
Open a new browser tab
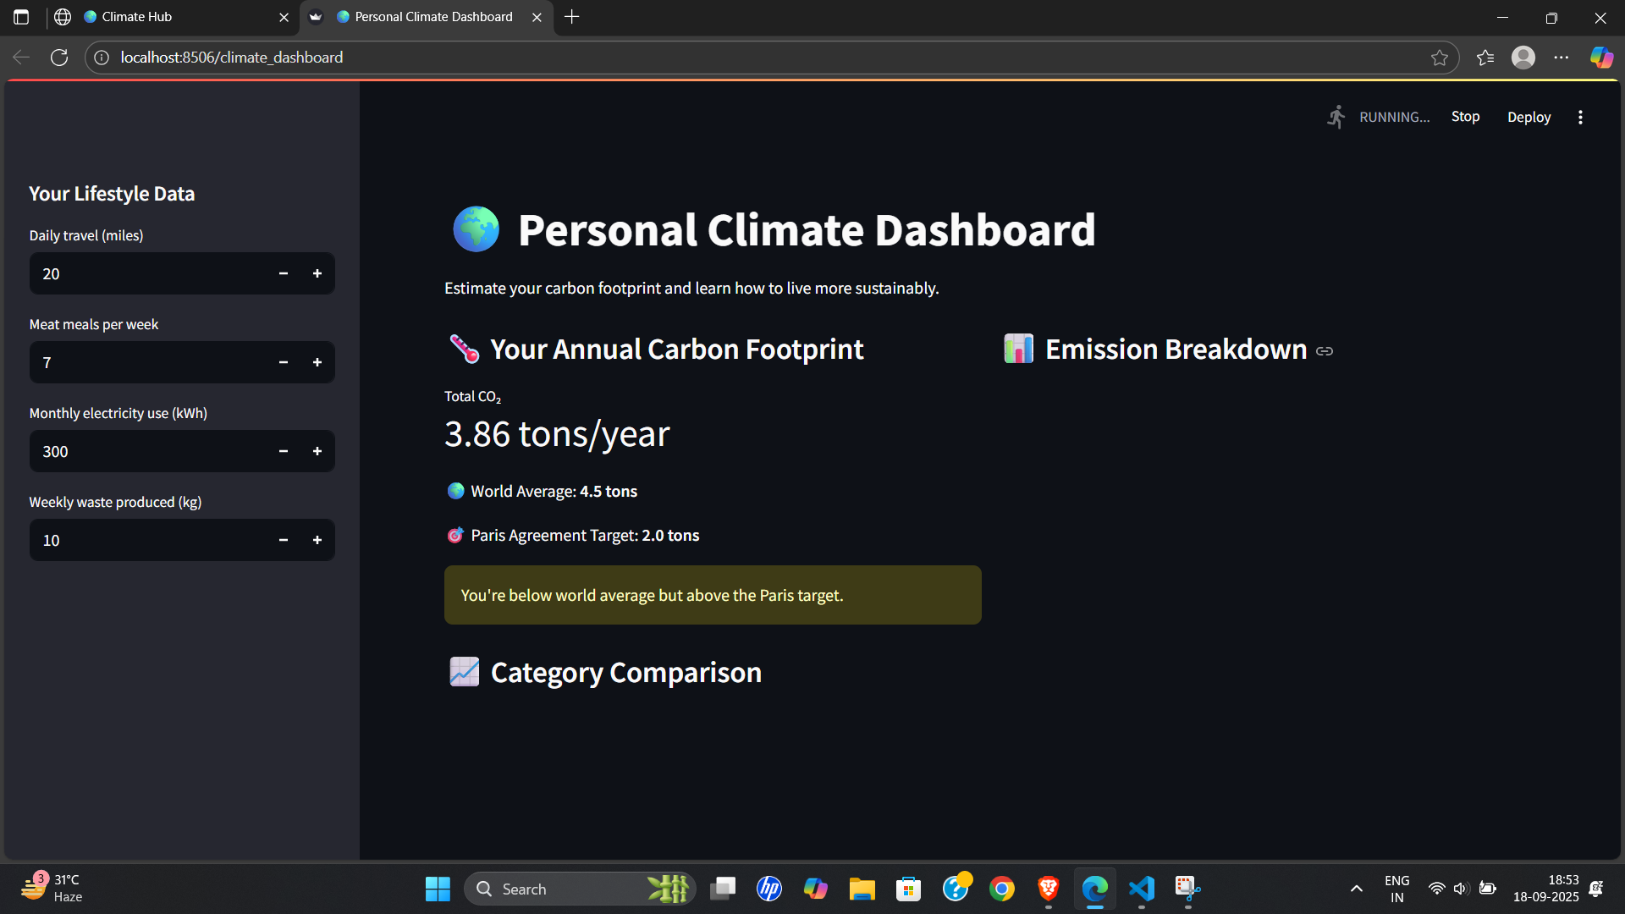tap(572, 17)
